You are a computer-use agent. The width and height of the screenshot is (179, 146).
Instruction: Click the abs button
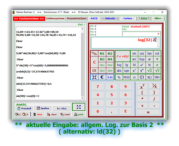pos(119,71)
